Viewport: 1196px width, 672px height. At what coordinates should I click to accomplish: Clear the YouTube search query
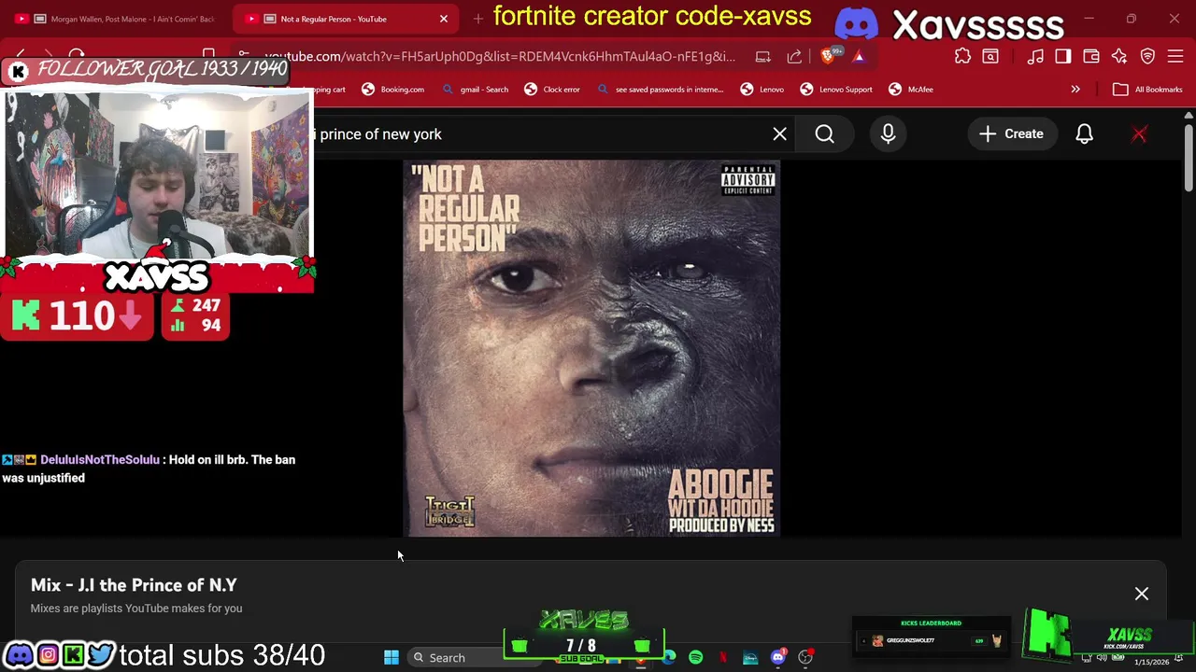[779, 134]
